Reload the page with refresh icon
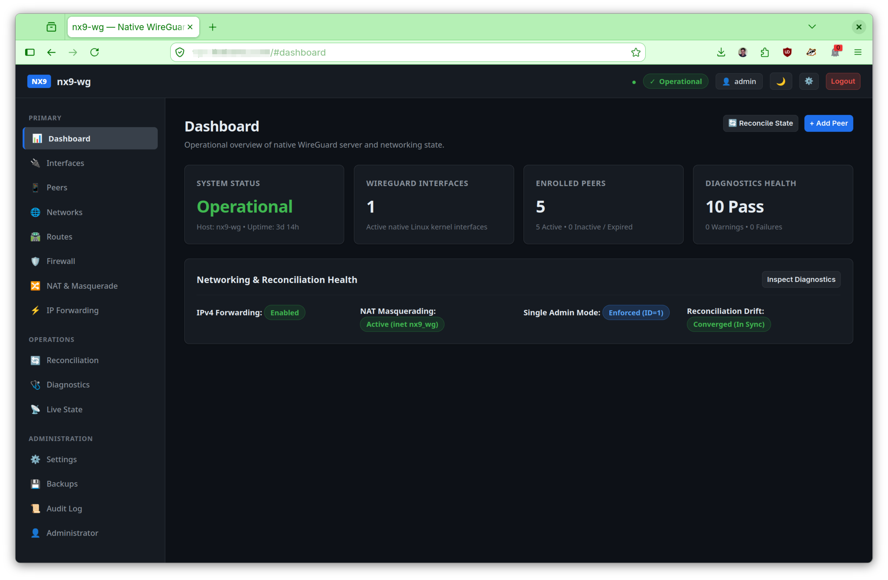The image size is (888, 580). tap(95, 52)
